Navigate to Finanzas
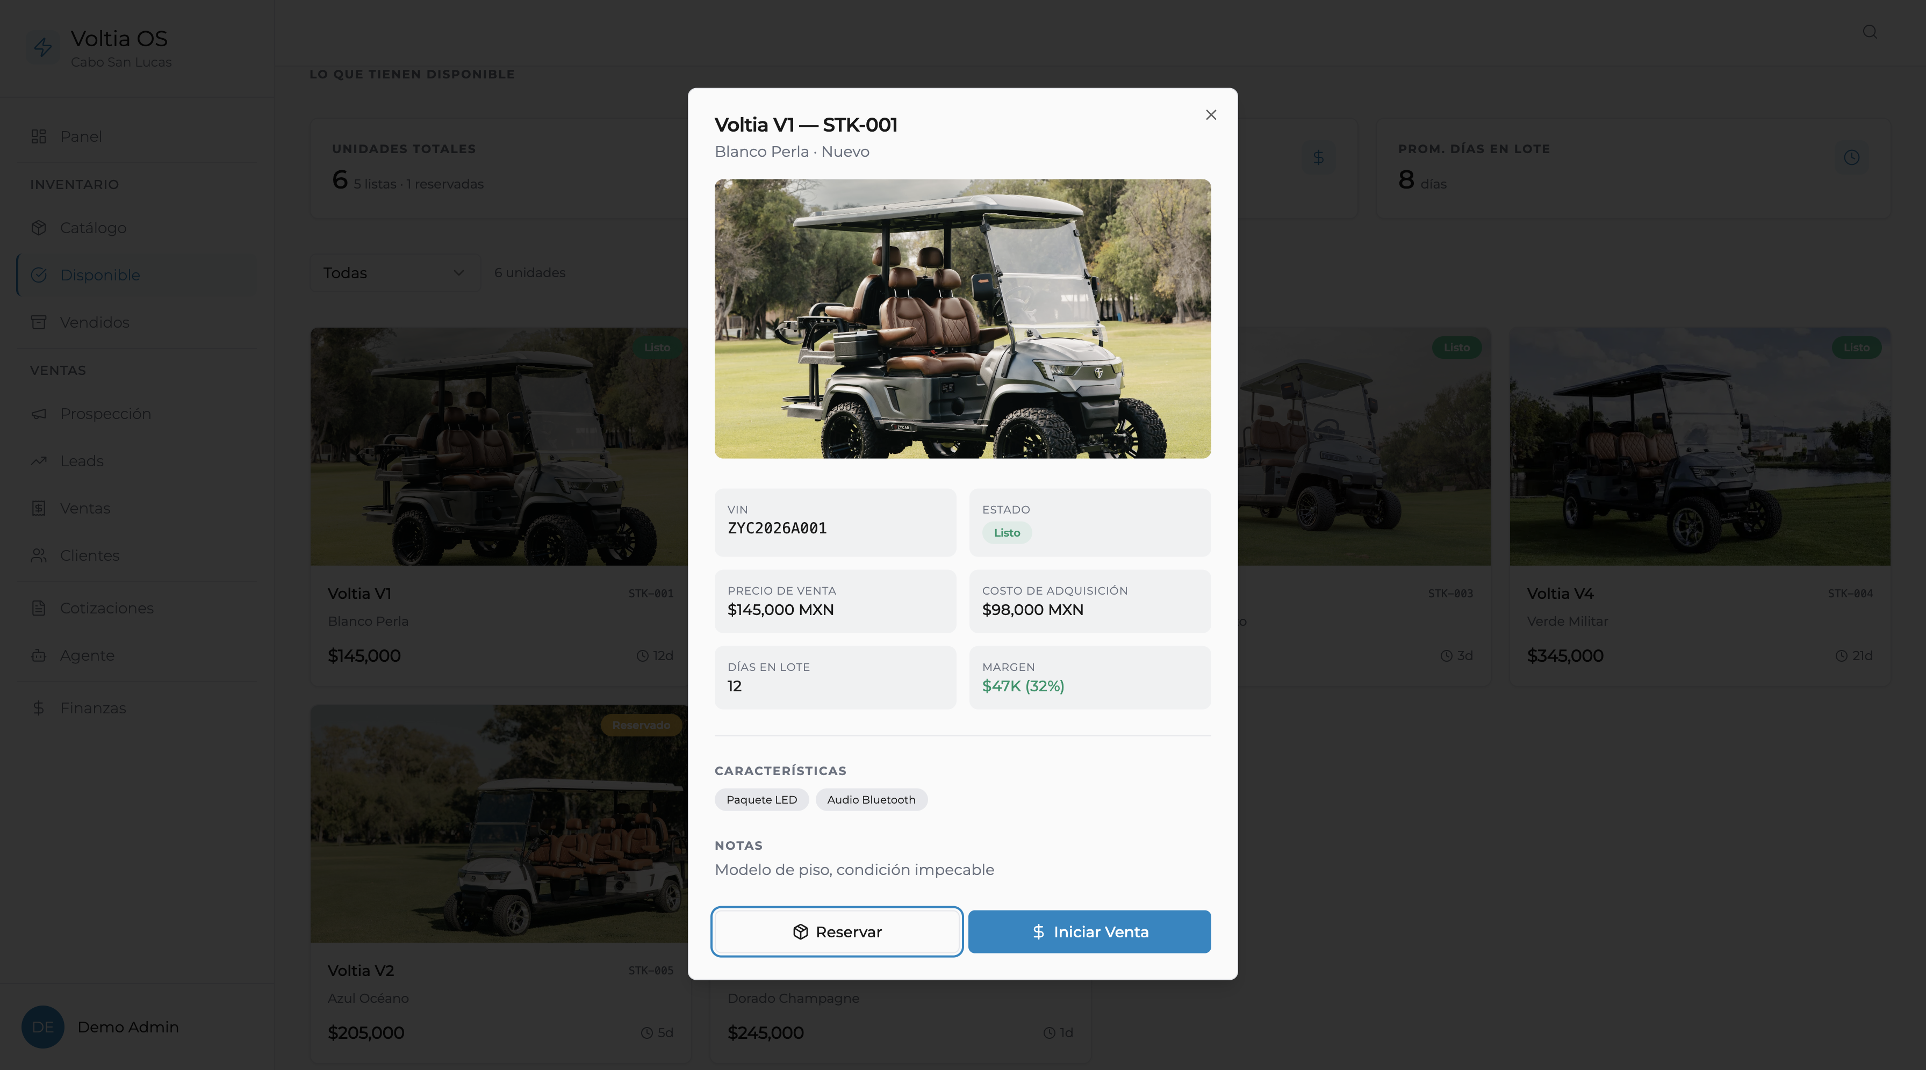 tap(138, 707)
